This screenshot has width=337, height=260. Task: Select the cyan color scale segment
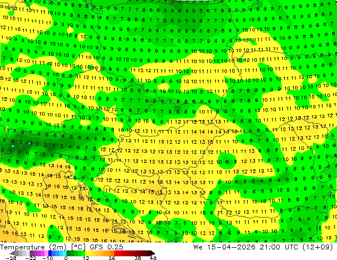[x=64, y=253]
